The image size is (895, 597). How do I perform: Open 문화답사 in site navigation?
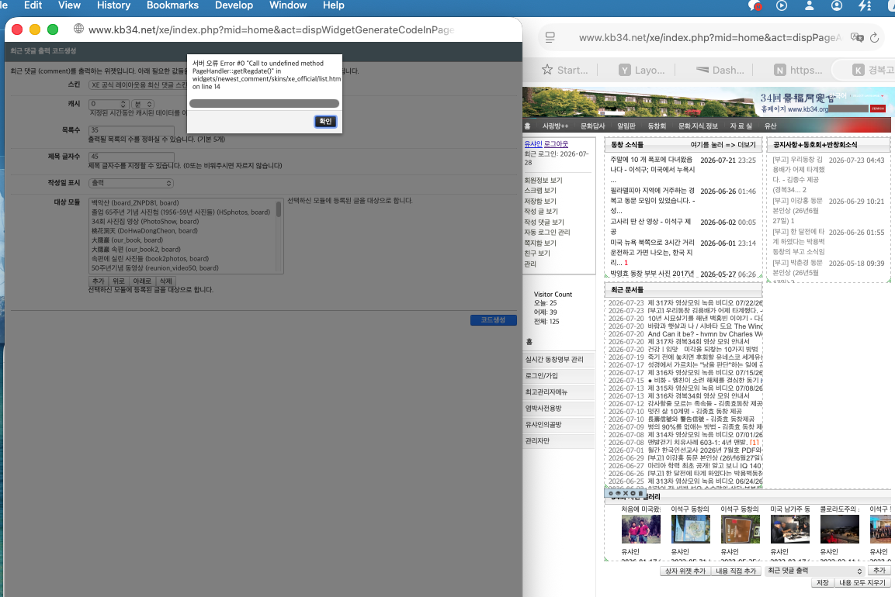(592, 126)
